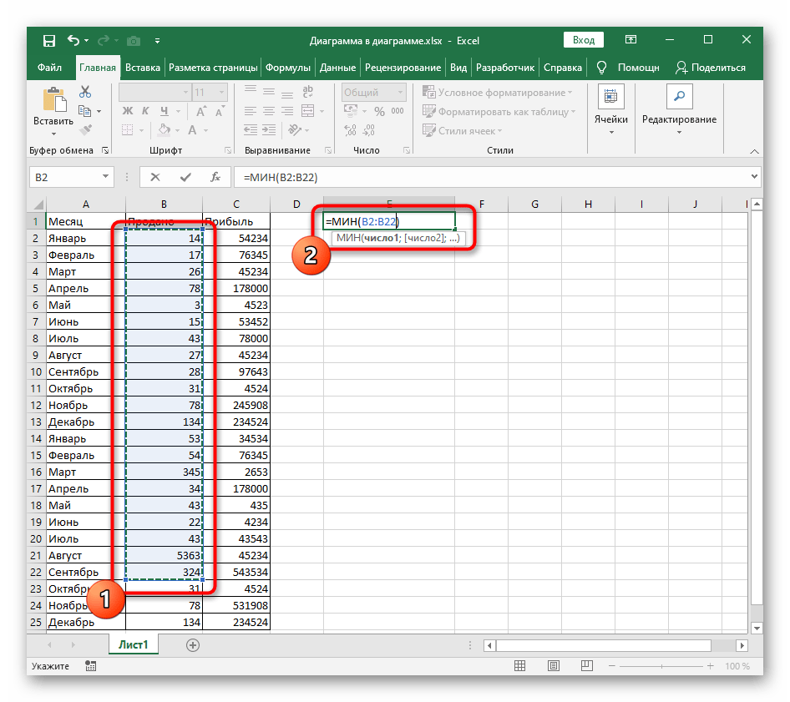Click the text orientation icon
This screenshot has width=790, height=702.
[x=295, y=130]
